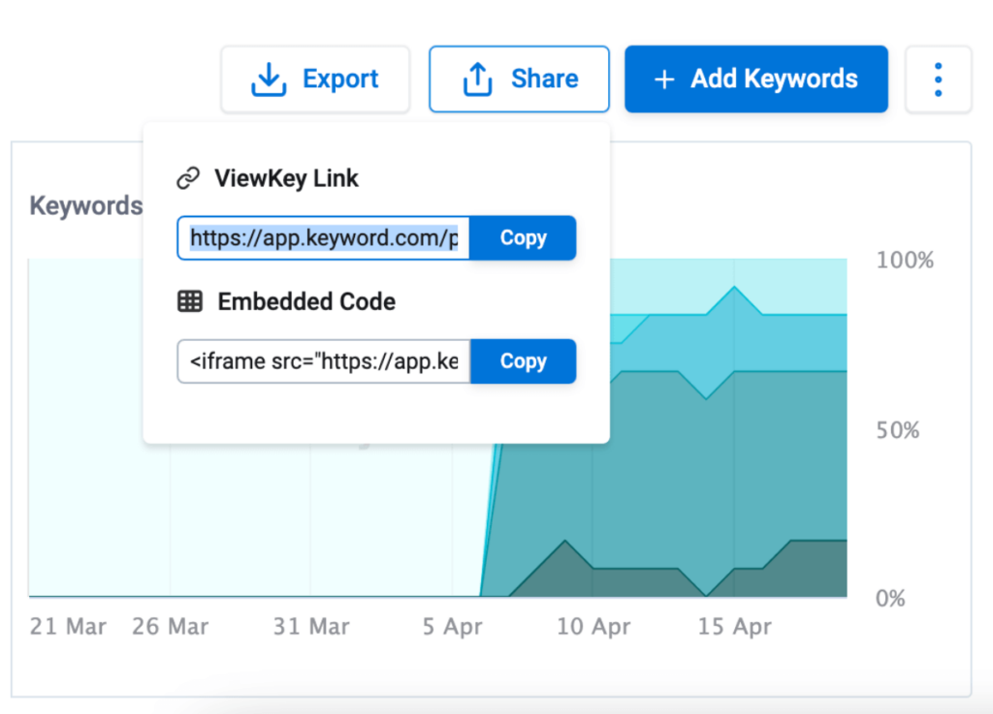Click the 0% axis label on the chart
The width and height of the screenshot is (993, 714).
891,599
